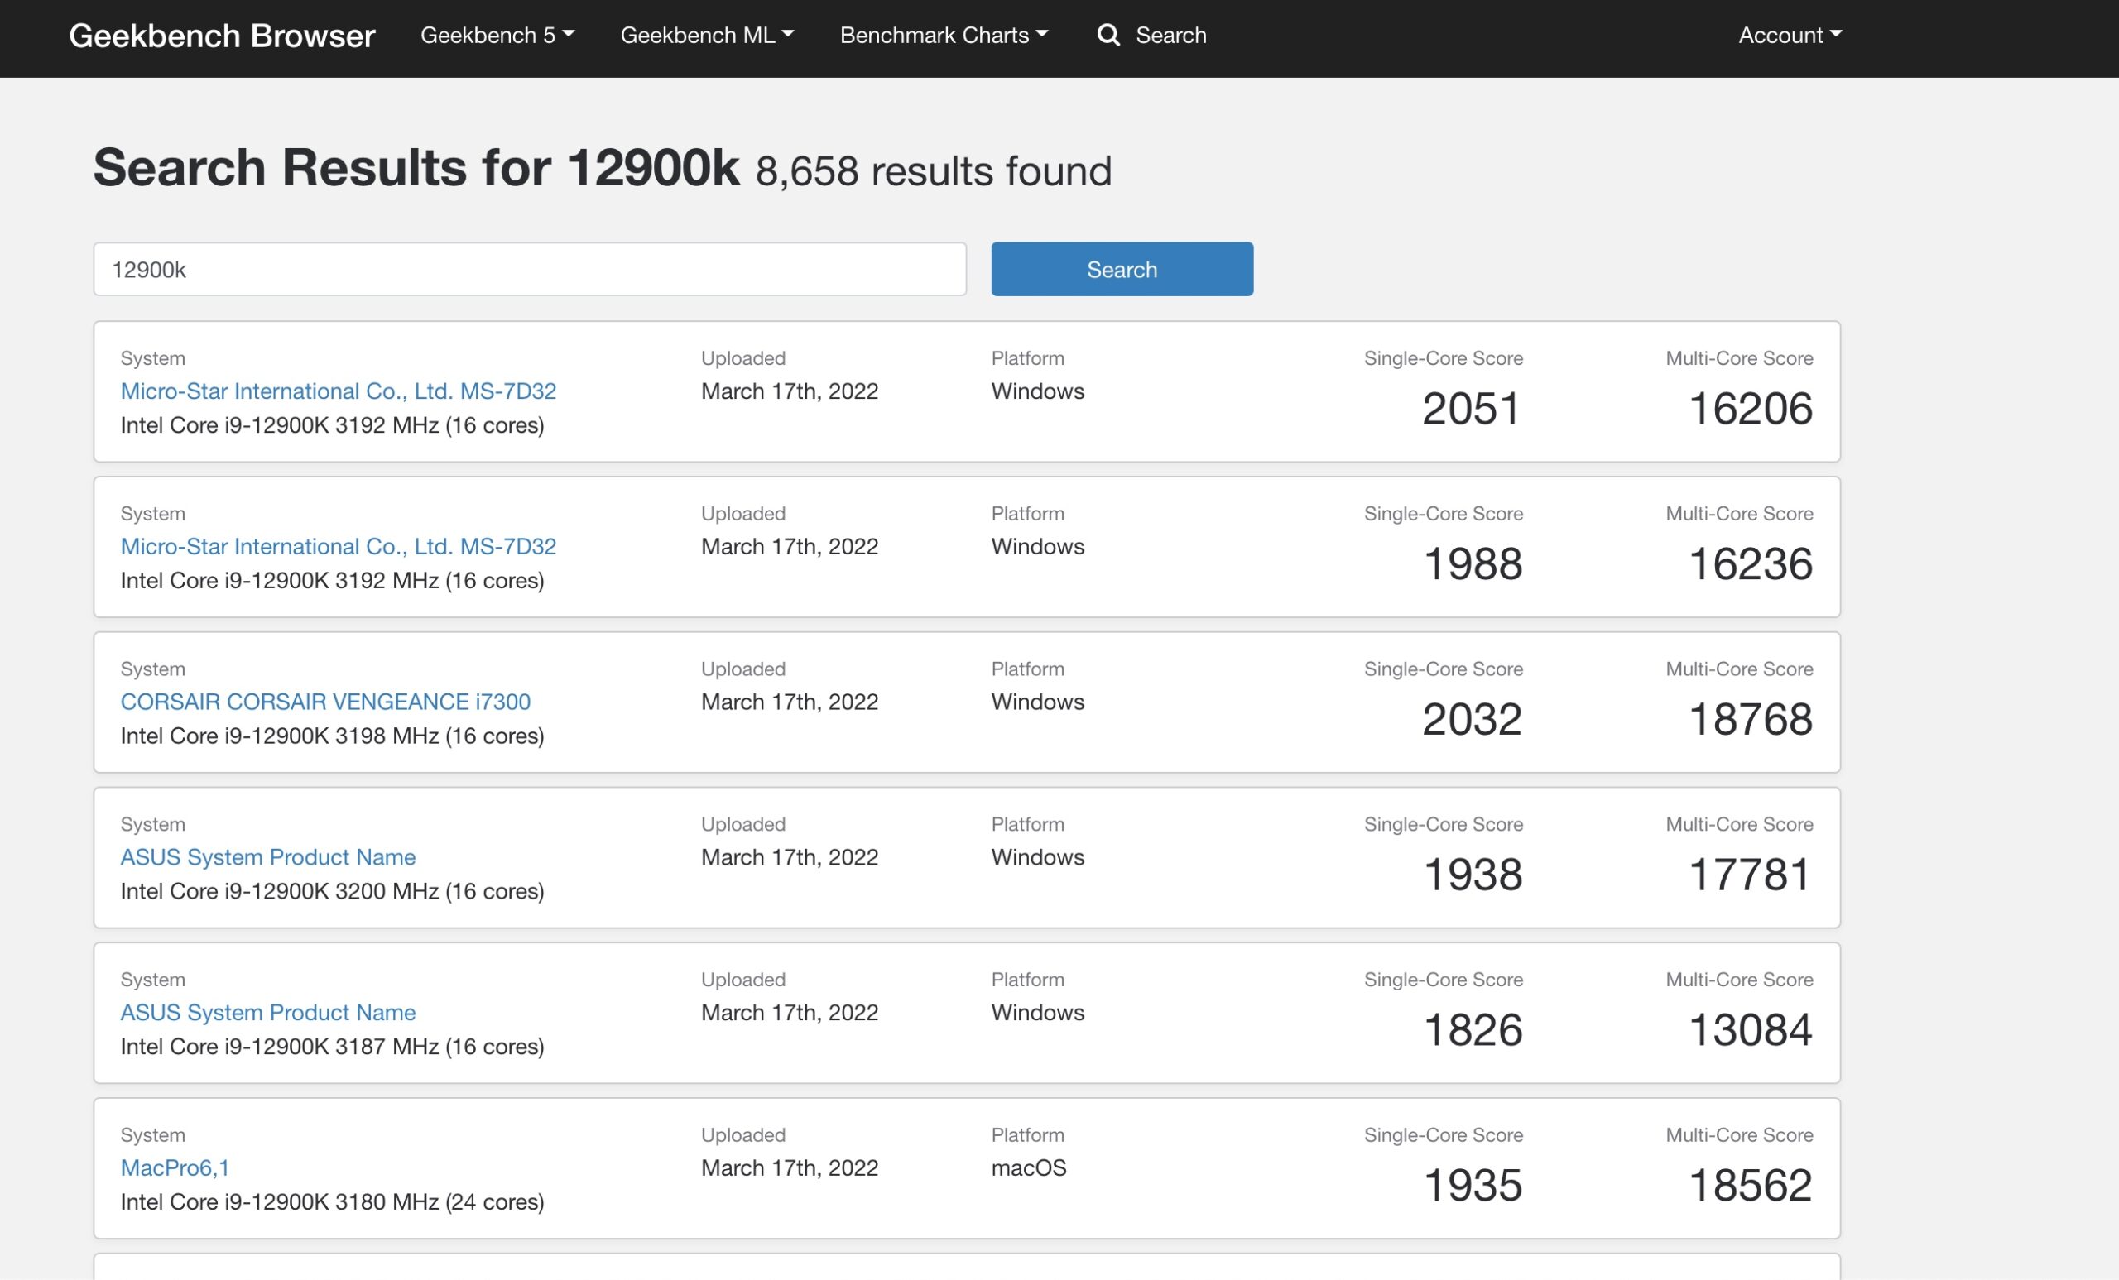Select the single-core score 1935
Screen dimensions: 2119x1280
[x=1473, y=1186]
